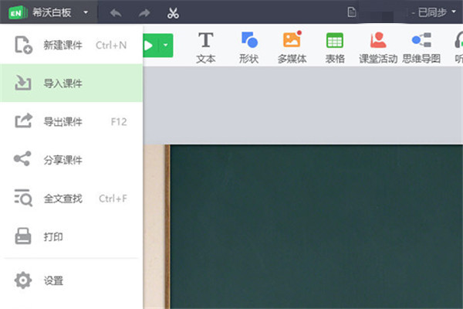This screenshot has width=463, height=309.
Task: Open 课堂活动 classroom activities
Action: coord(378,46)
